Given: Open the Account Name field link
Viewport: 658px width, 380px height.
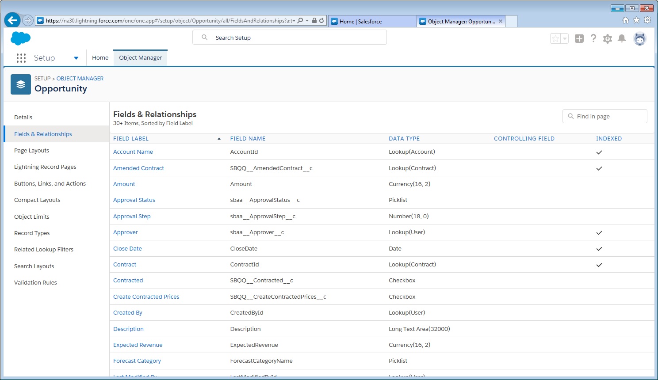Looking at the screenshot, I should [x=133, y=152].
